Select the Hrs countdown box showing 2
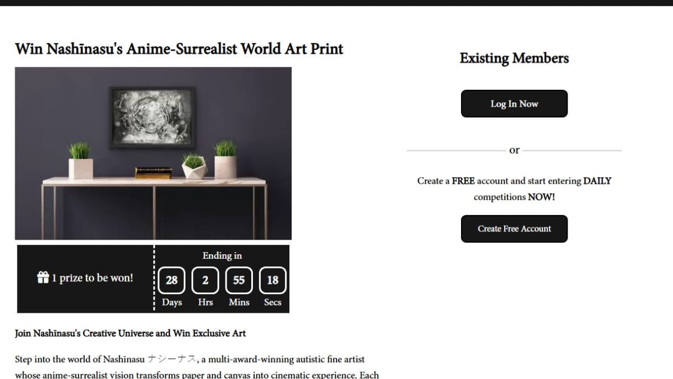 (205, 280)
